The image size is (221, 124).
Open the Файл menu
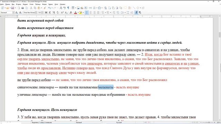(x=2, y=4)
